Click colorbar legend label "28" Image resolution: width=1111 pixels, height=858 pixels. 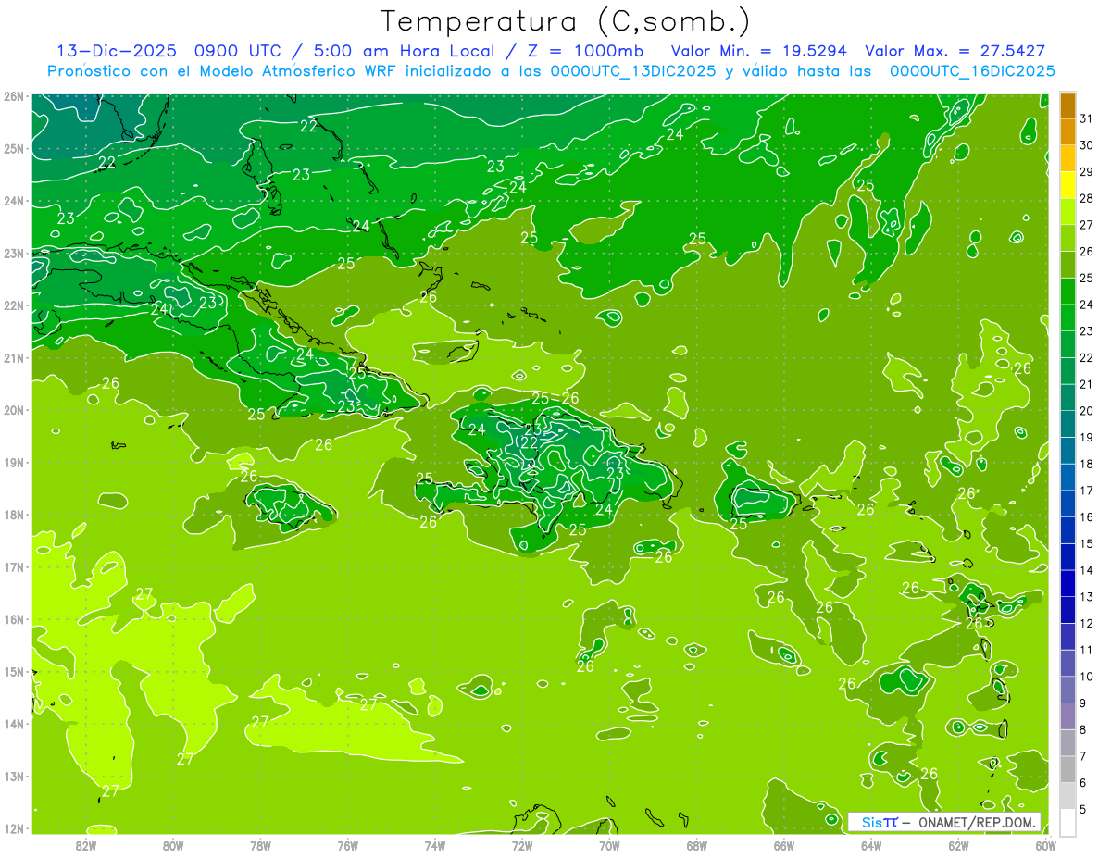[x=1087, y=198]
